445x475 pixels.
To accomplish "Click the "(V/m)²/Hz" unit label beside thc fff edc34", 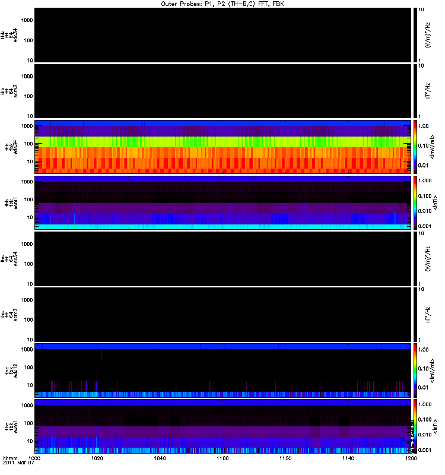I will (427, 259).
